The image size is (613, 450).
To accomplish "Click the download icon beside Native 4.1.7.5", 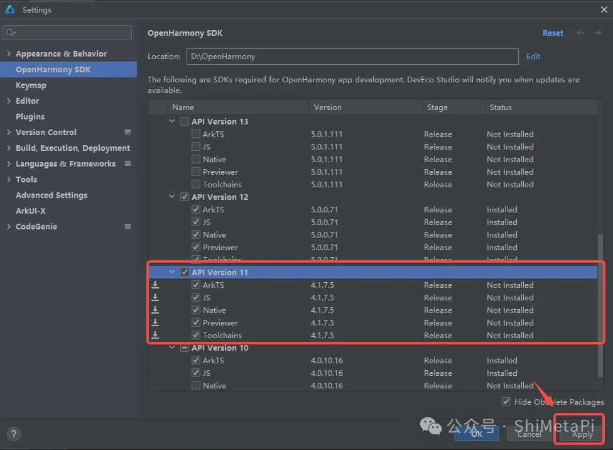I will pyautogui.click(x=155, y=310).
